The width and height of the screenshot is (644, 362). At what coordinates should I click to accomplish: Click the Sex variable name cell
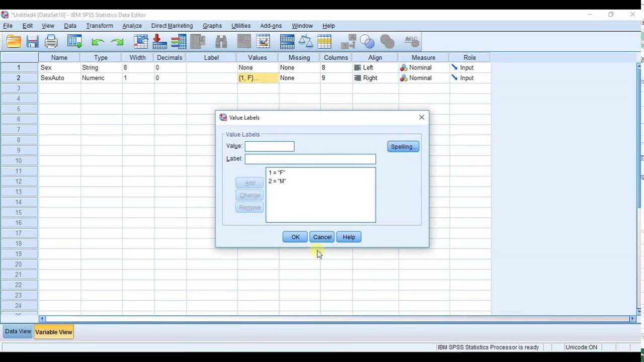(59, 67)
